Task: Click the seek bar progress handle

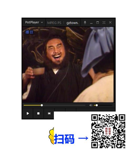Action: pos(42,105)
